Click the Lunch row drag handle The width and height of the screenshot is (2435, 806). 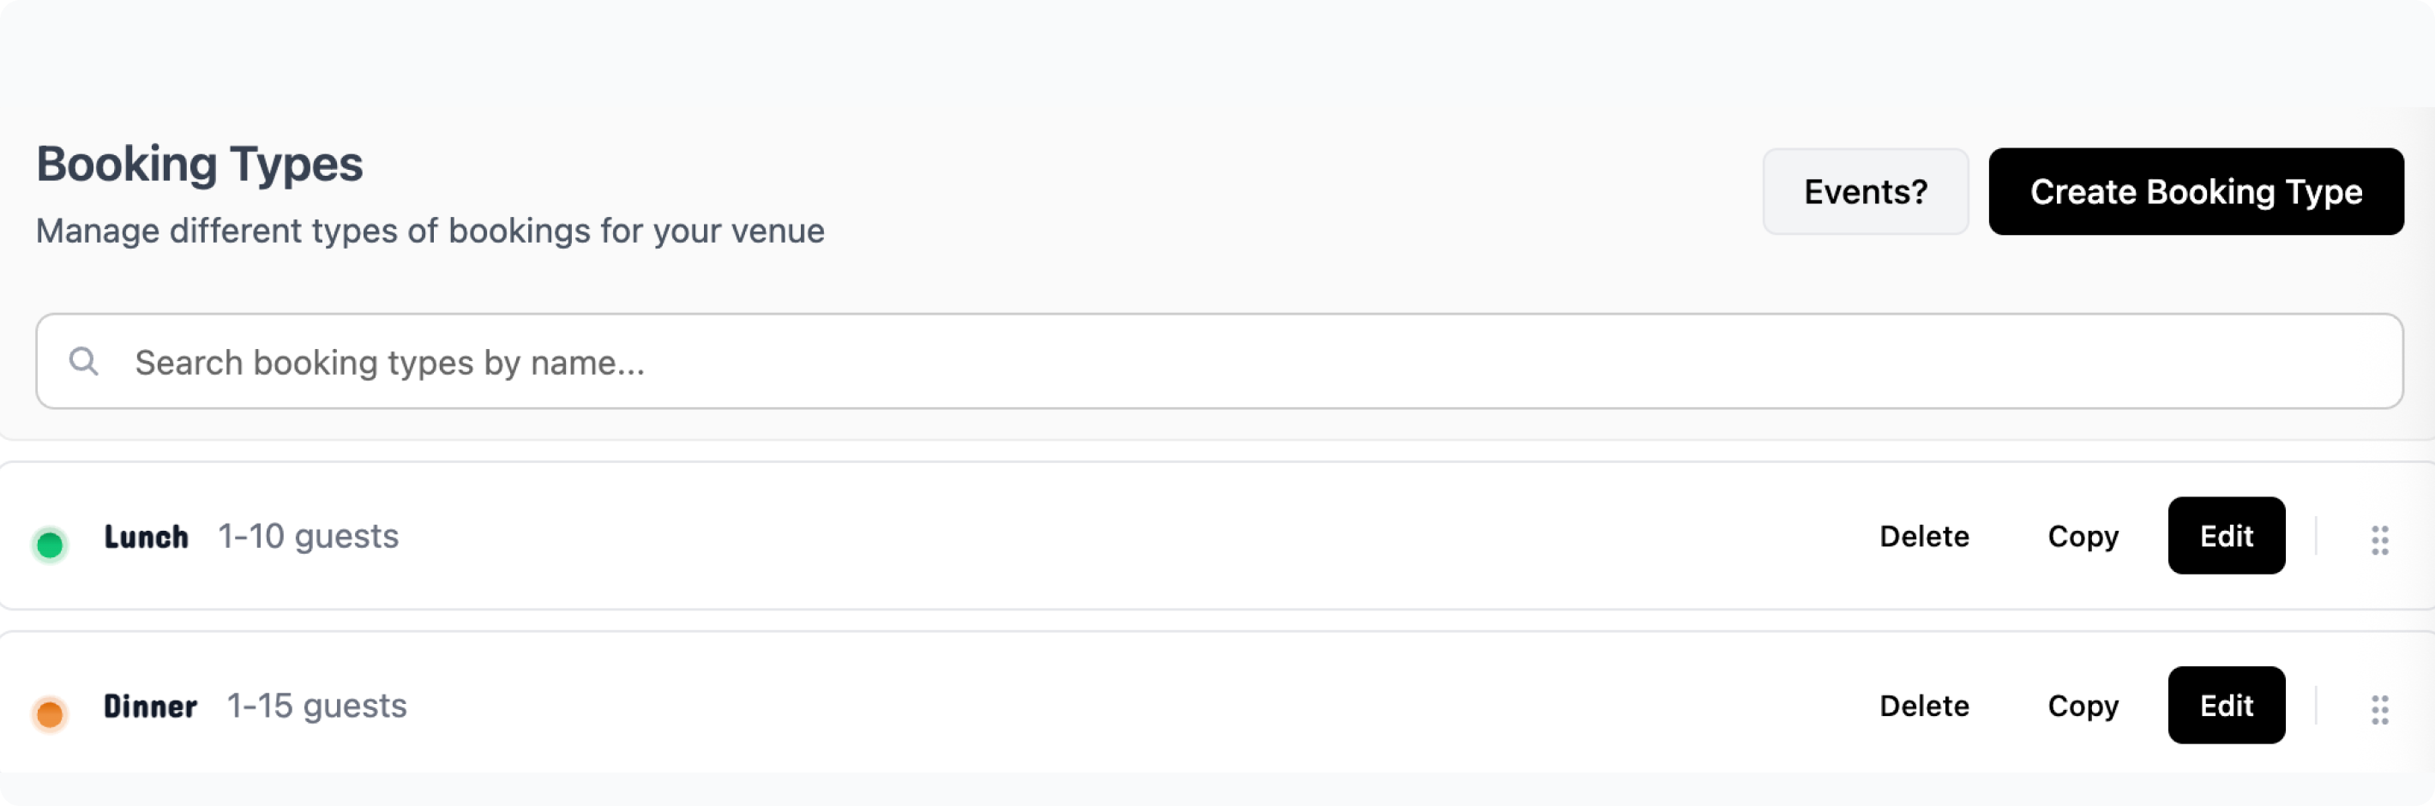pos(2379,539)
